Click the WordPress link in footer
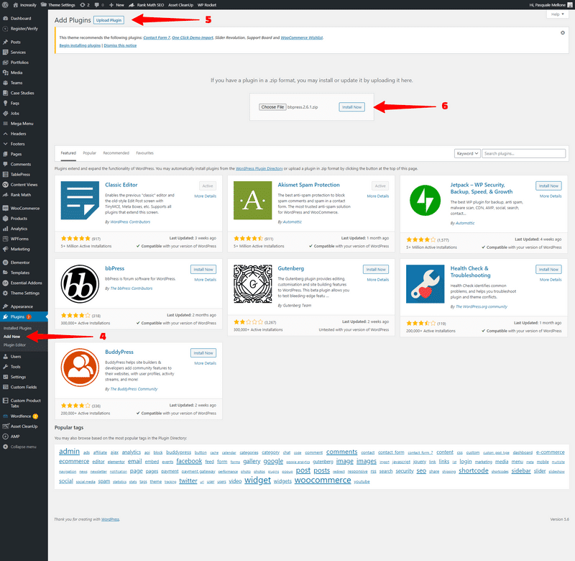 coord(111,519)
